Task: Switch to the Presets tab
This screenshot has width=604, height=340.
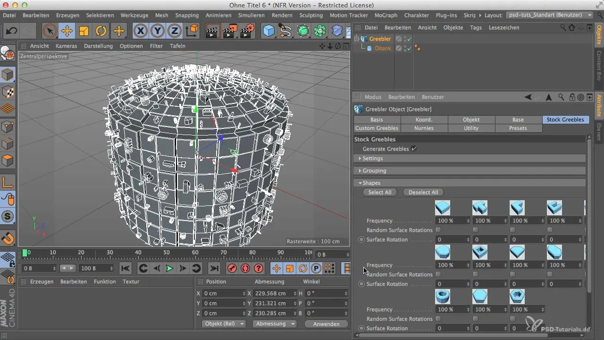Action: (518, 128)
